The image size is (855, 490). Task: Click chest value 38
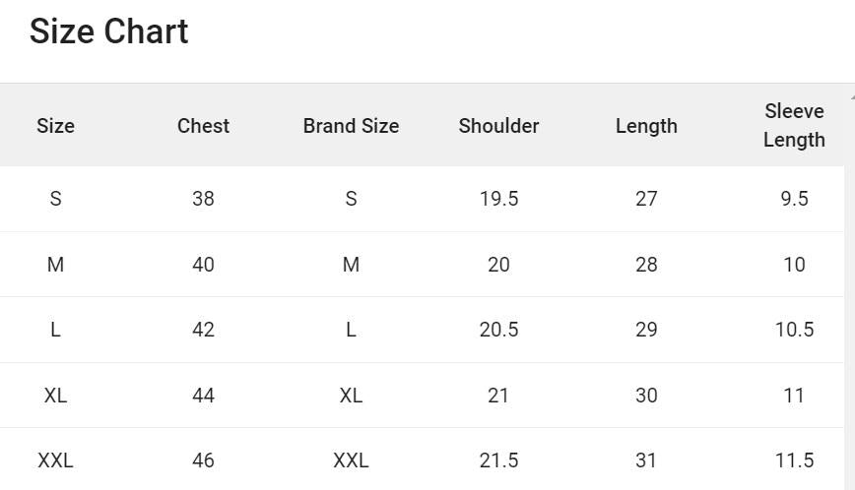pyautogui.click(x=203, y=199)
